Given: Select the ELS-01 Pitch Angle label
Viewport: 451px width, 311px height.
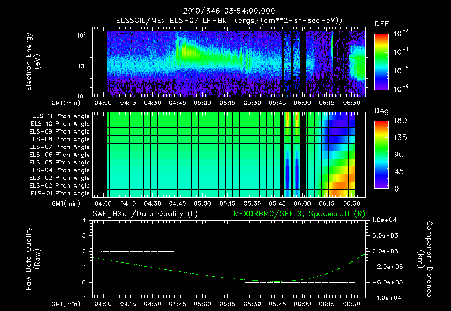Looking at the screenshot, I should coord(60,193).
